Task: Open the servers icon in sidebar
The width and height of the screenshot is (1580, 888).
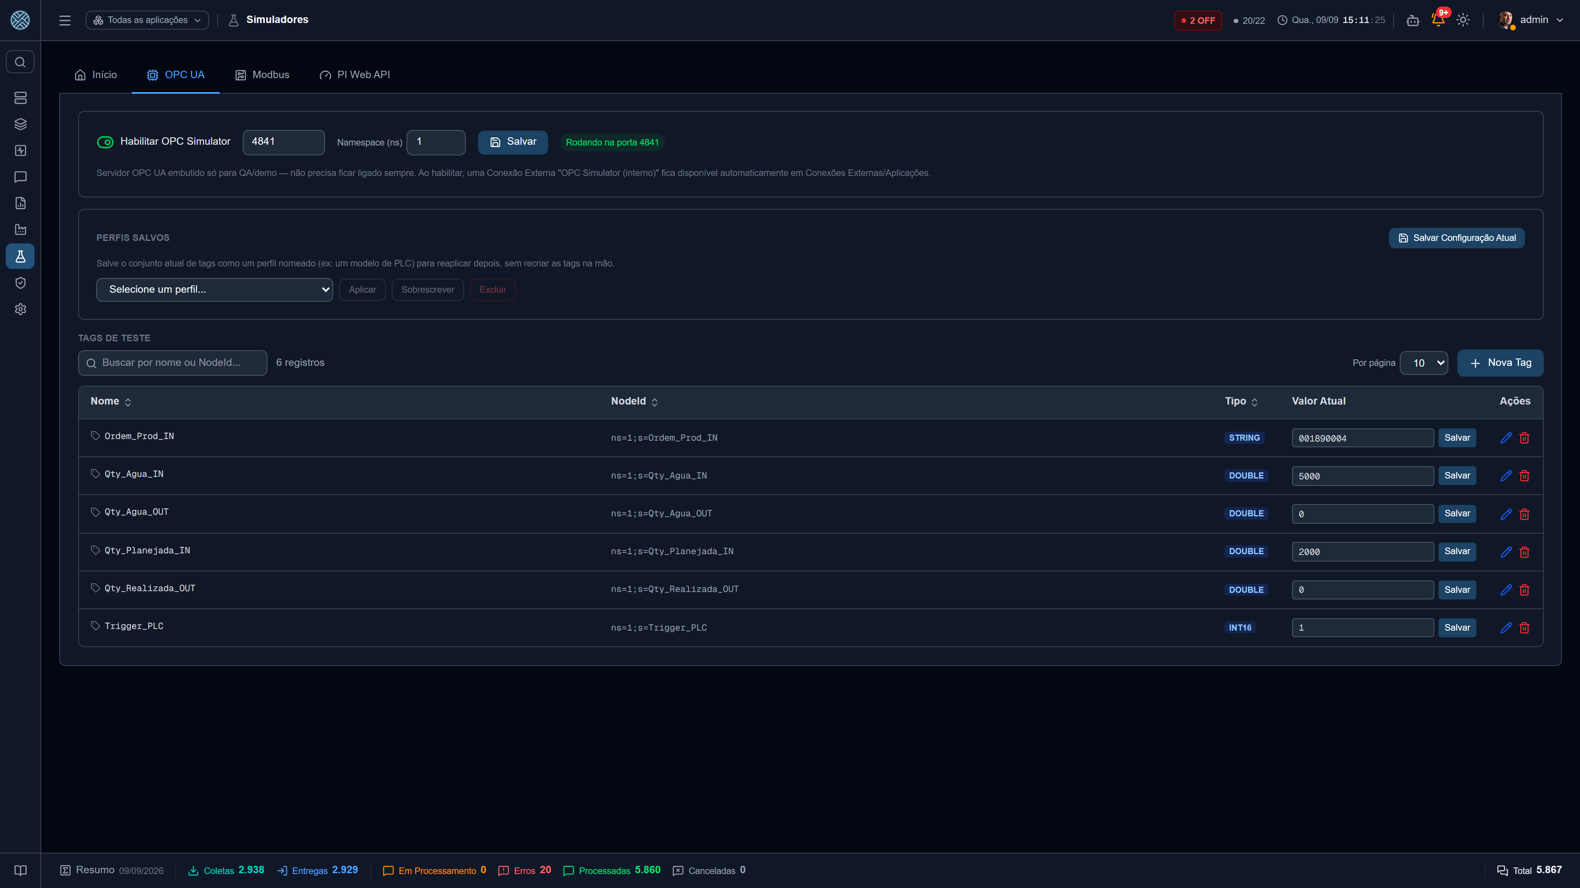Action: pos(20,98)
